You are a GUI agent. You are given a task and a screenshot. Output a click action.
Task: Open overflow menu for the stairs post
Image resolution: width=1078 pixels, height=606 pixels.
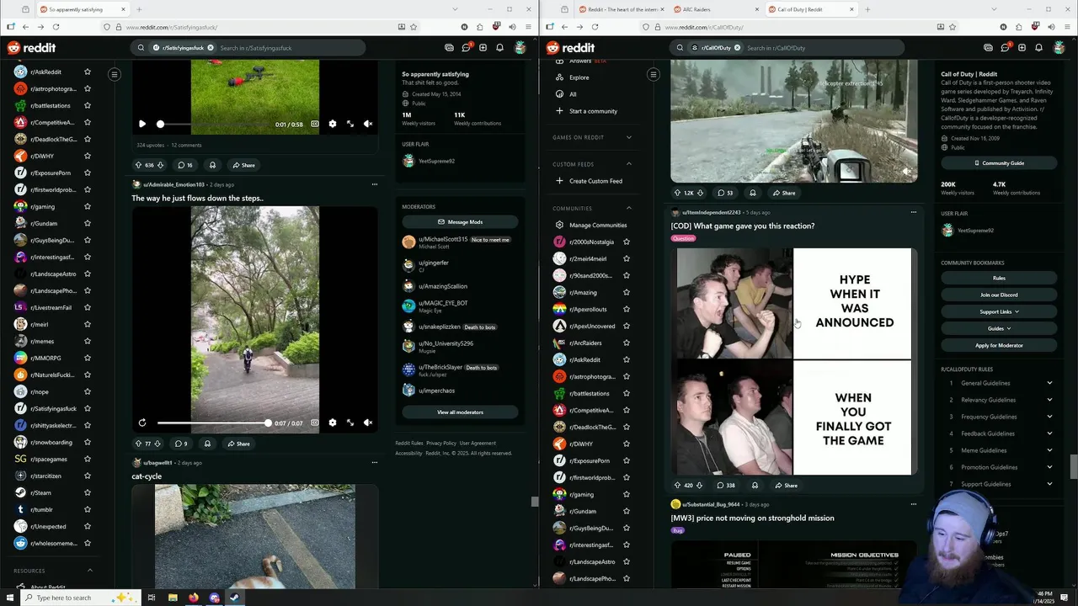[x=375, y=184]
